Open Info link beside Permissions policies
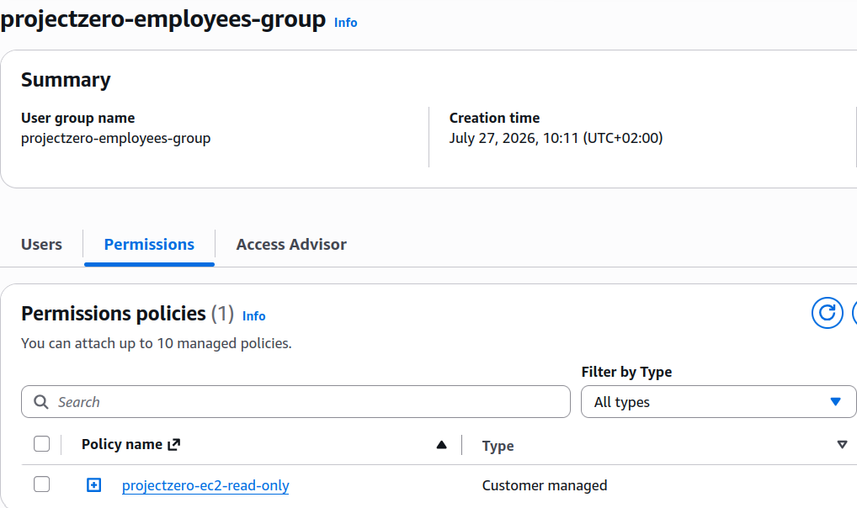Image resolution: width=857 pixels, height=508 pixels. pyautogui.click(x=253, y=315)
